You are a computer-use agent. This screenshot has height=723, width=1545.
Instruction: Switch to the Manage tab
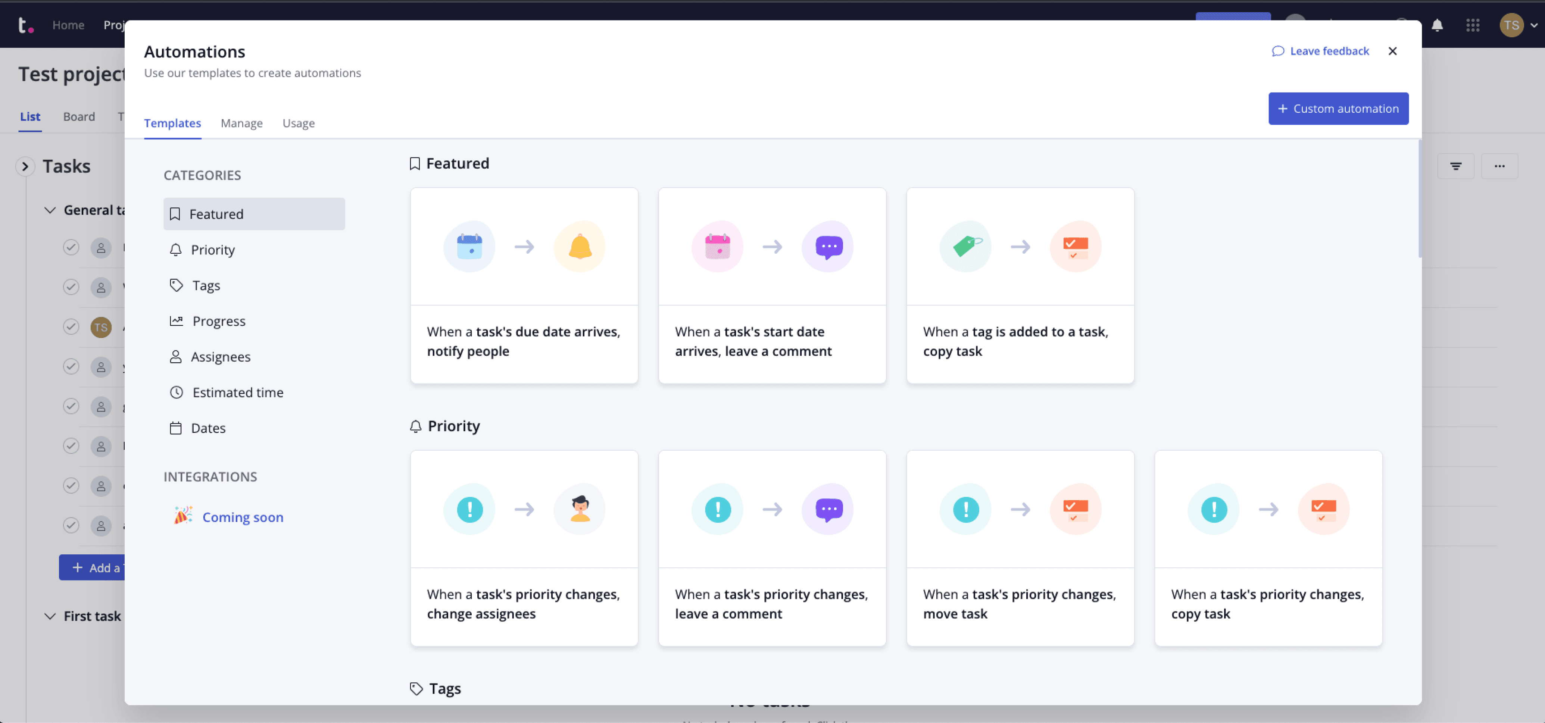(241, 123)
